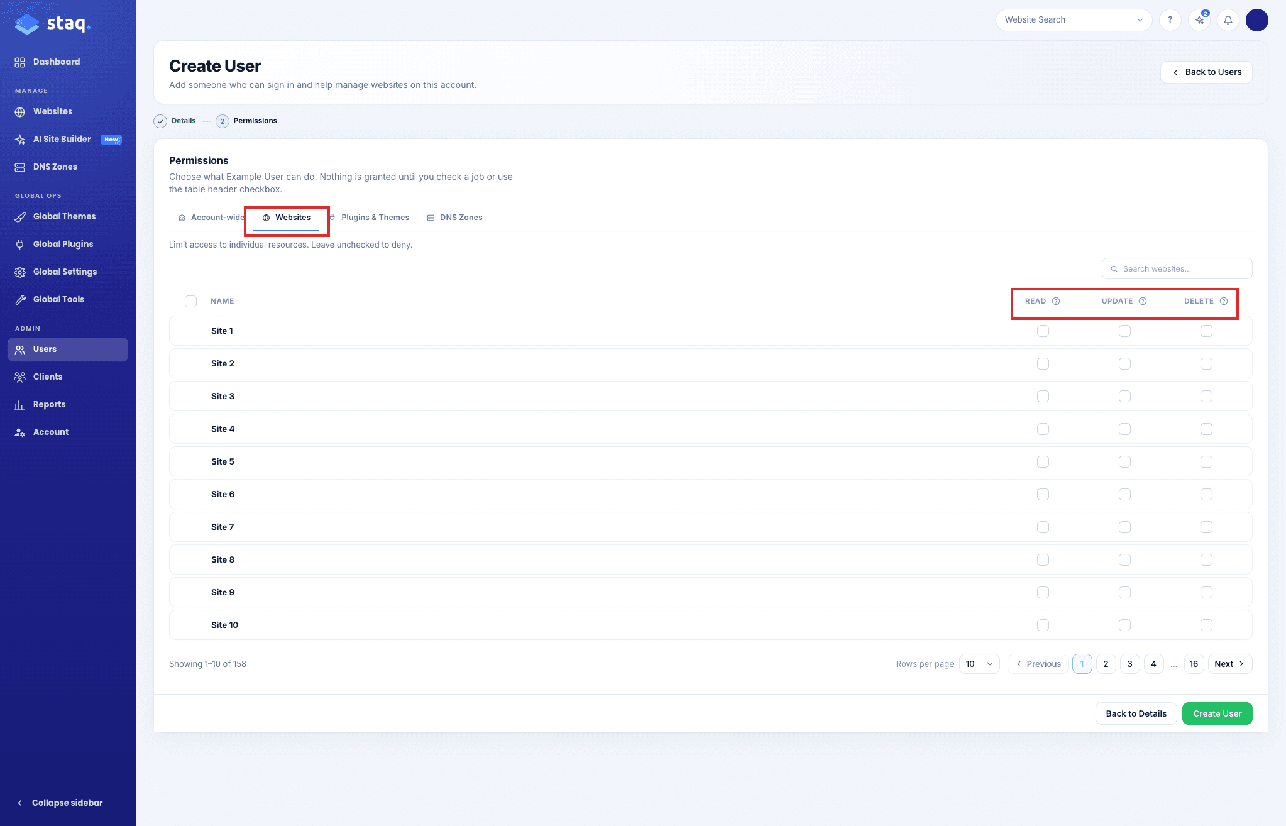Select the Websites permissions tab
Image resolution: width=1286 pixels, height=826 pixels.
pos(286,218)
